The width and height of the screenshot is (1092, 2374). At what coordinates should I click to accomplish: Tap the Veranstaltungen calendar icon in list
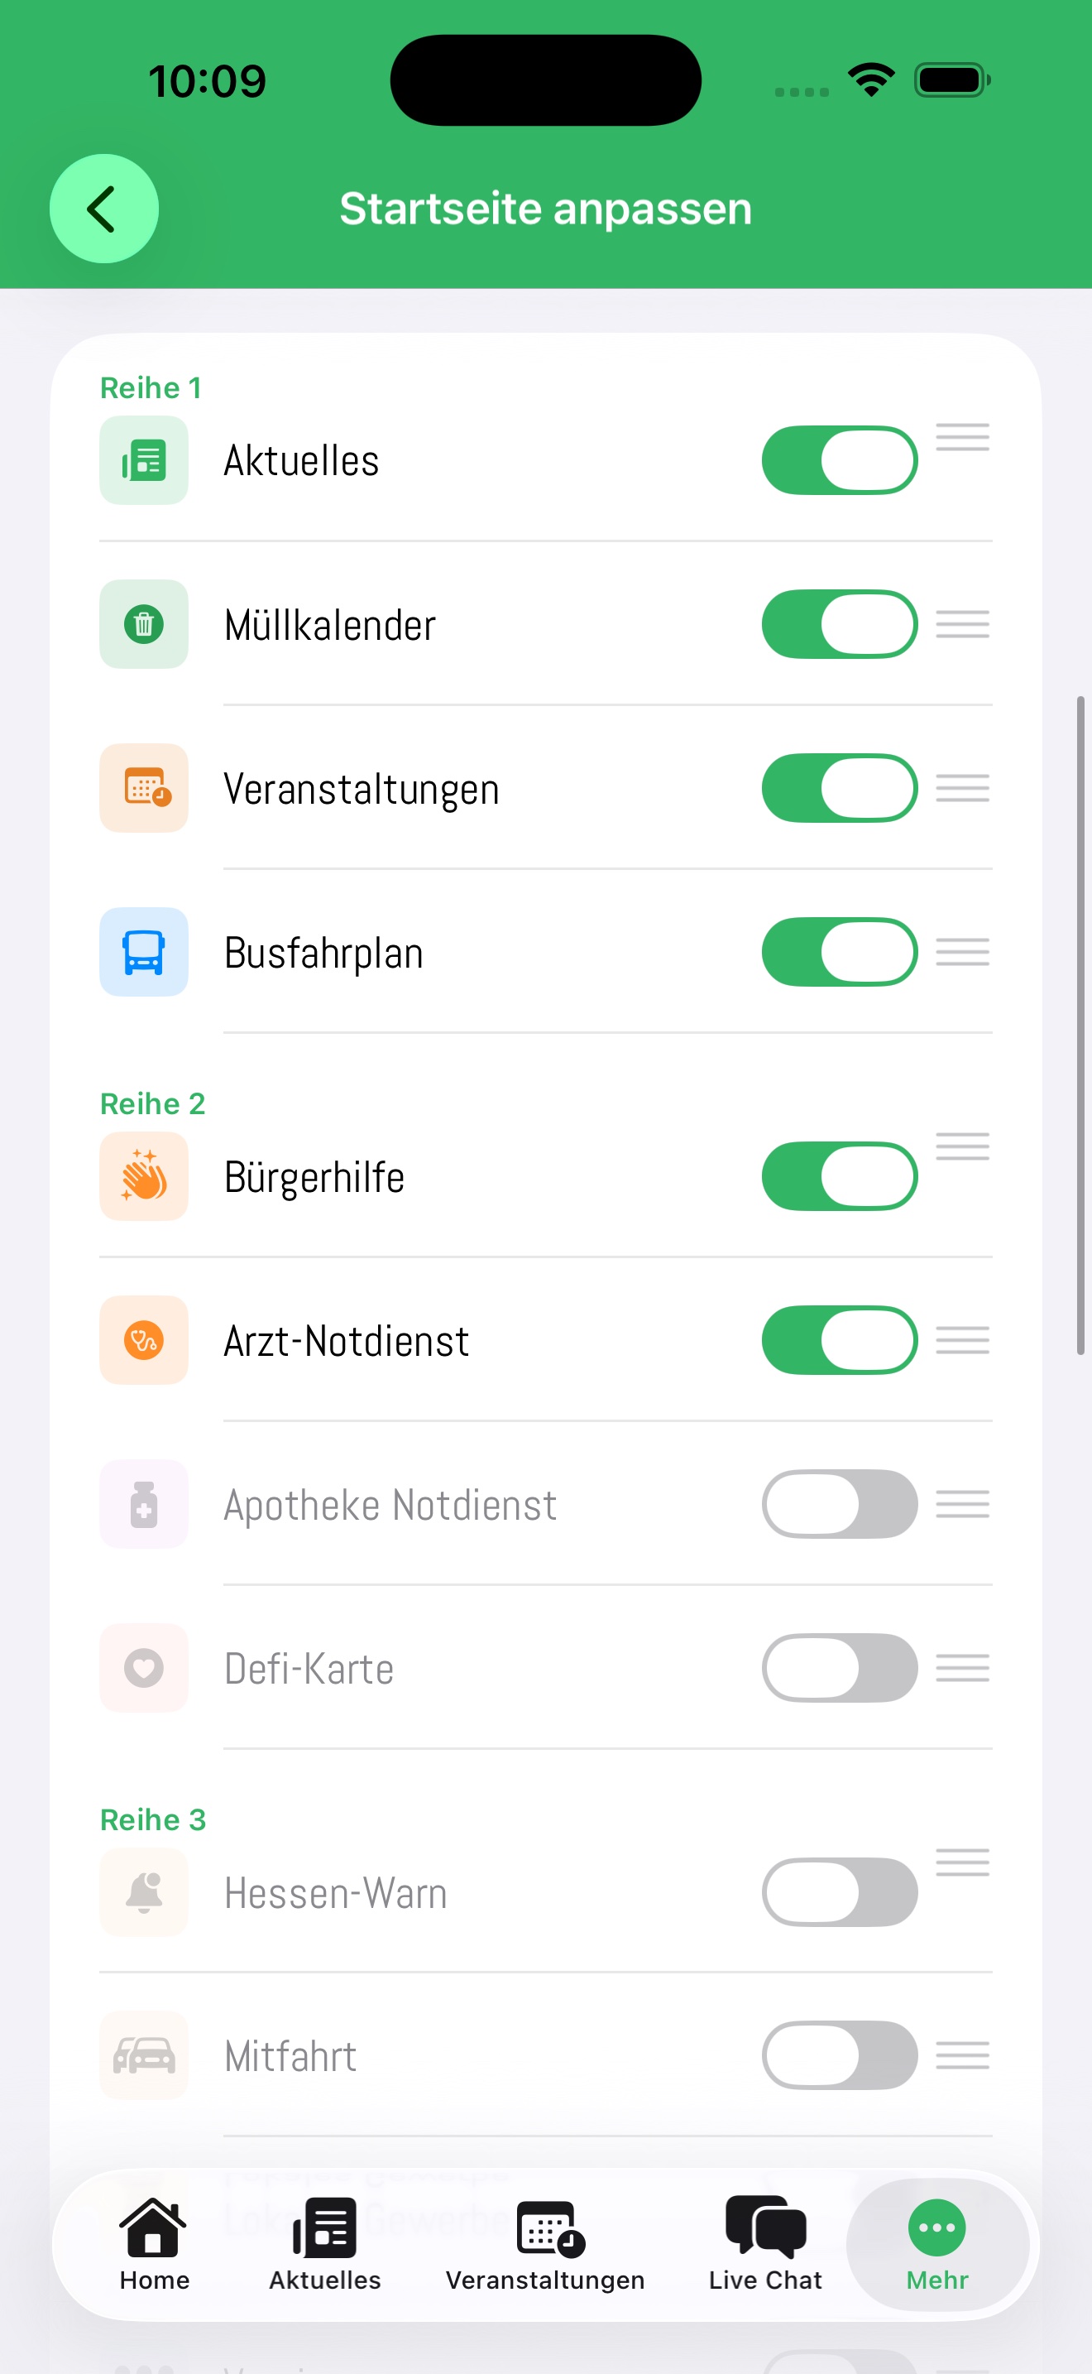click(x=144, y=788)
